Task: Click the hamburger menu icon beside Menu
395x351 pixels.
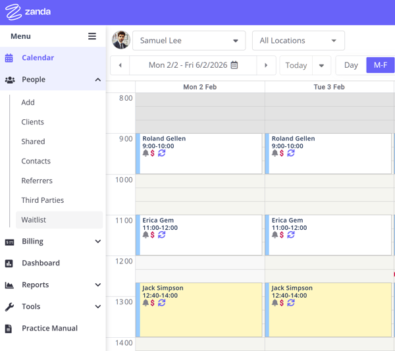Action: 92,36
